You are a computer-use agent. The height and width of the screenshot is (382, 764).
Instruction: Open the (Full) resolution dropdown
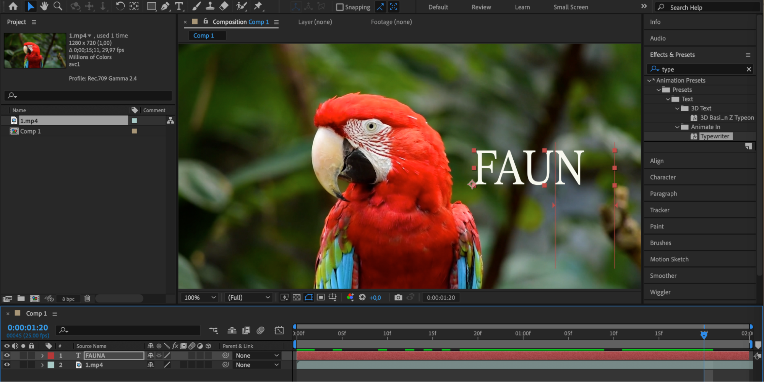[249, 297]
